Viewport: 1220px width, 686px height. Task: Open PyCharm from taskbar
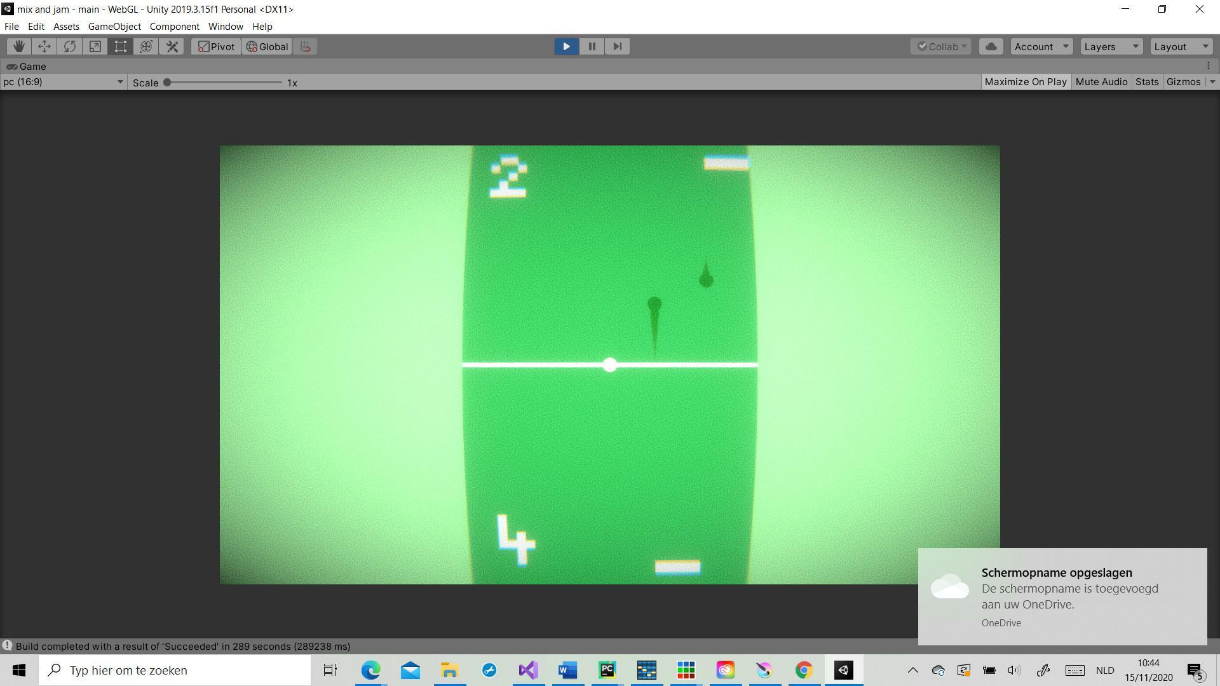click(607, 670)
